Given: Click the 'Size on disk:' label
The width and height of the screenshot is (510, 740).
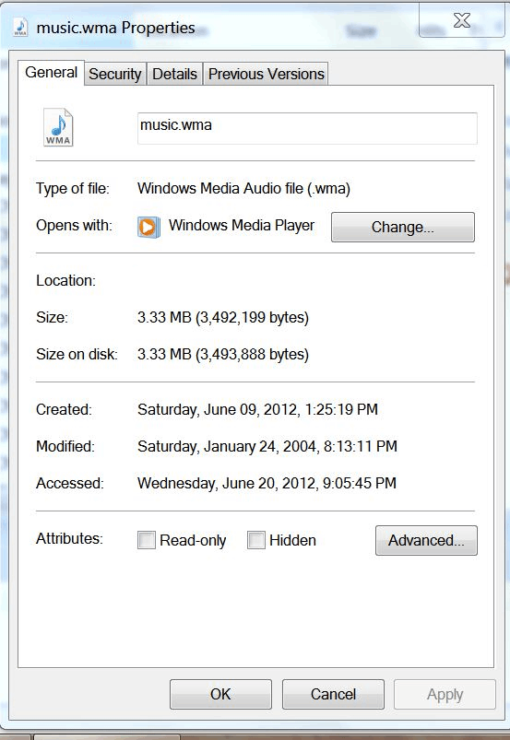Looking at the screenshot, I should 77,354.
